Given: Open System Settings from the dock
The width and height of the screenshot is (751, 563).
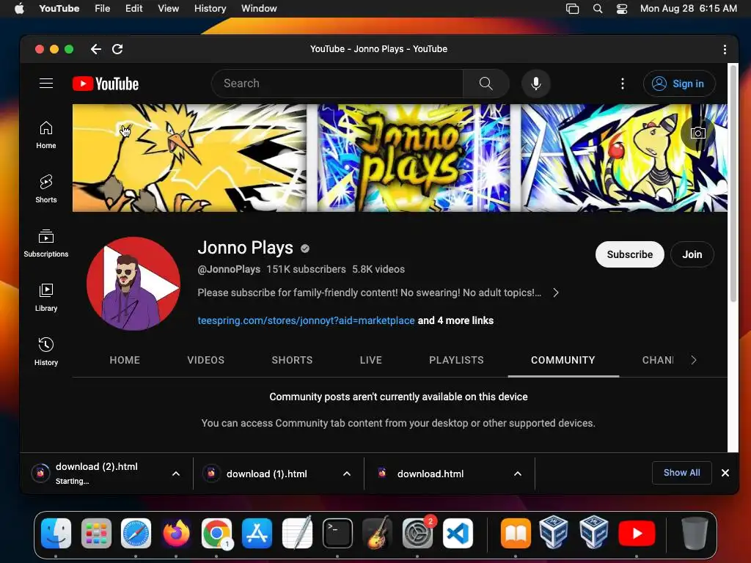Looking at the screenshot, I should (417, 533).
